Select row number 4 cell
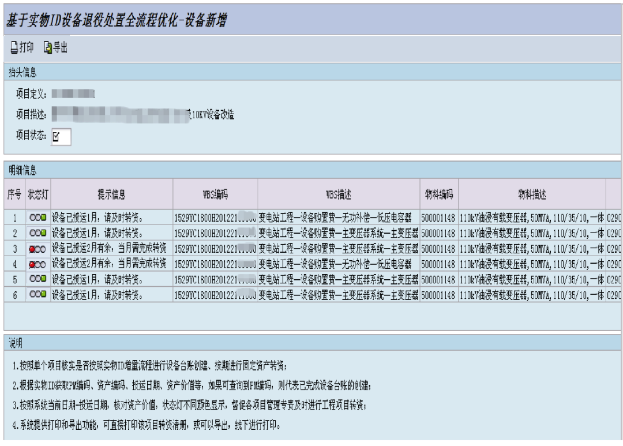The width and height of the screenshot is (623, 446). [14, 264]
